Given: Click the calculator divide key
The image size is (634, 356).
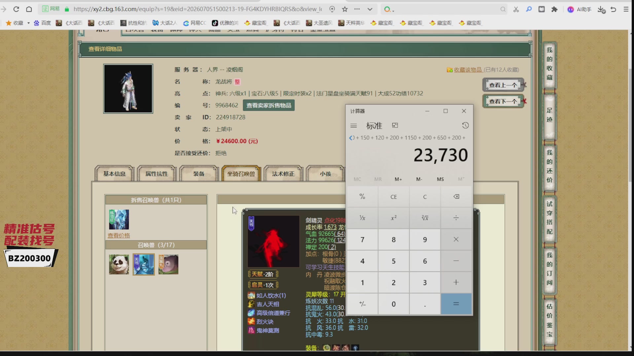Looking at the screenshot, I should coord(456,218).
